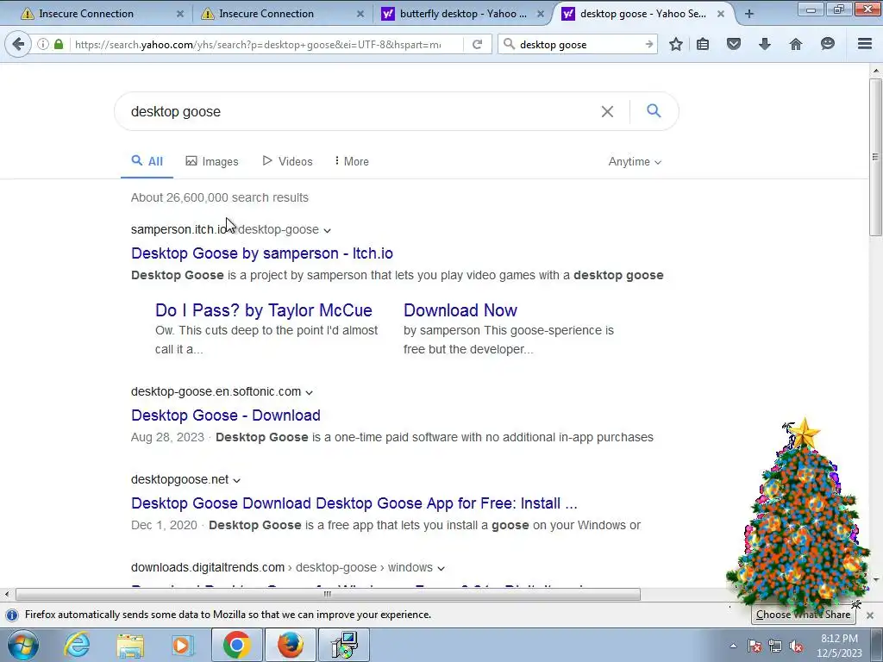The height and width of the screenshot is (662, 883).
Task: Clear the Yahoo search query with X
Action: 607,111
